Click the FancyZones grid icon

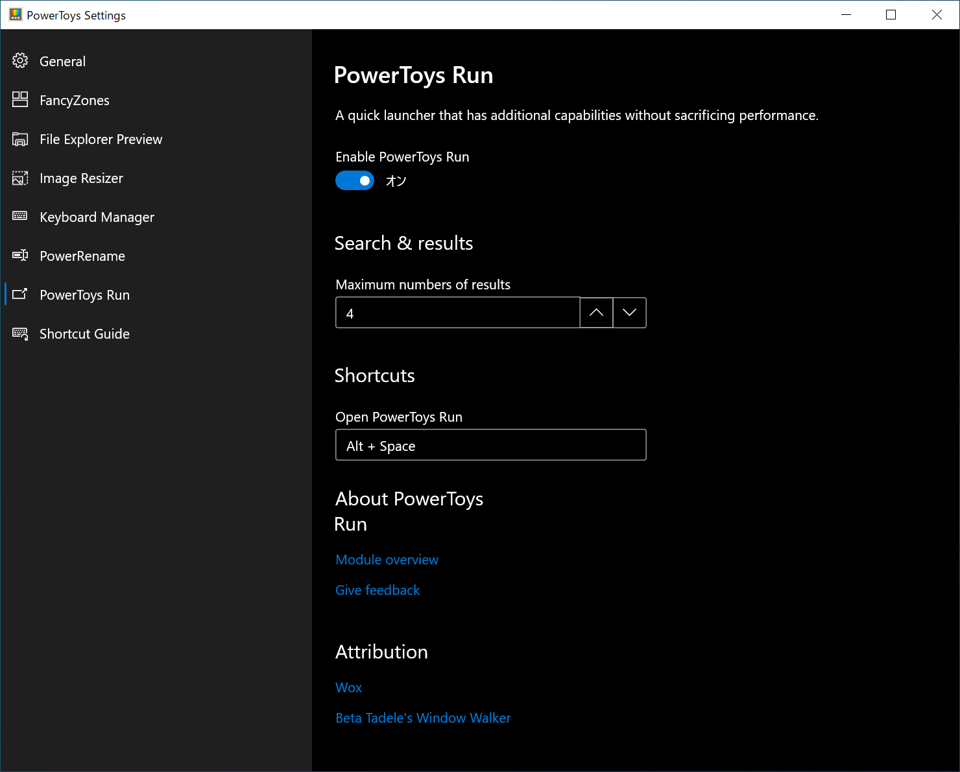point(20,99)
